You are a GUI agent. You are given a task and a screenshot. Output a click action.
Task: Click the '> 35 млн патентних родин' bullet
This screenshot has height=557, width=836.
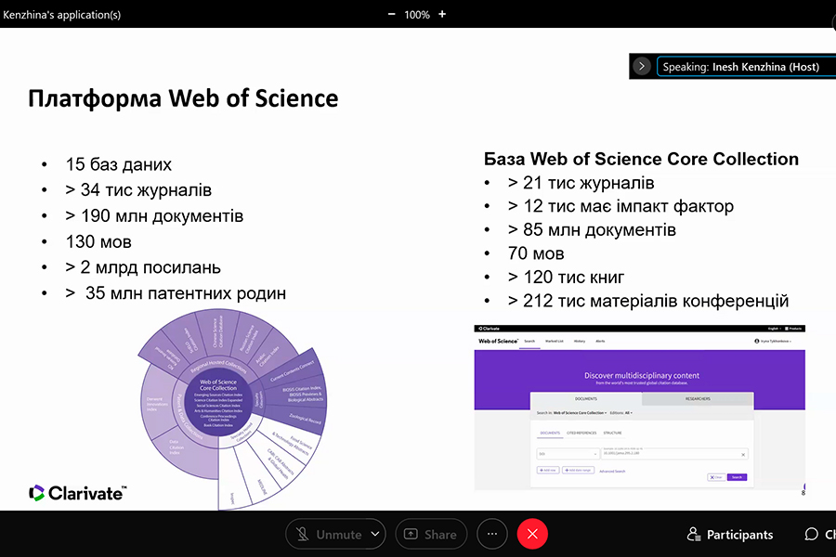pyautogui.click(x=176, y=293)
